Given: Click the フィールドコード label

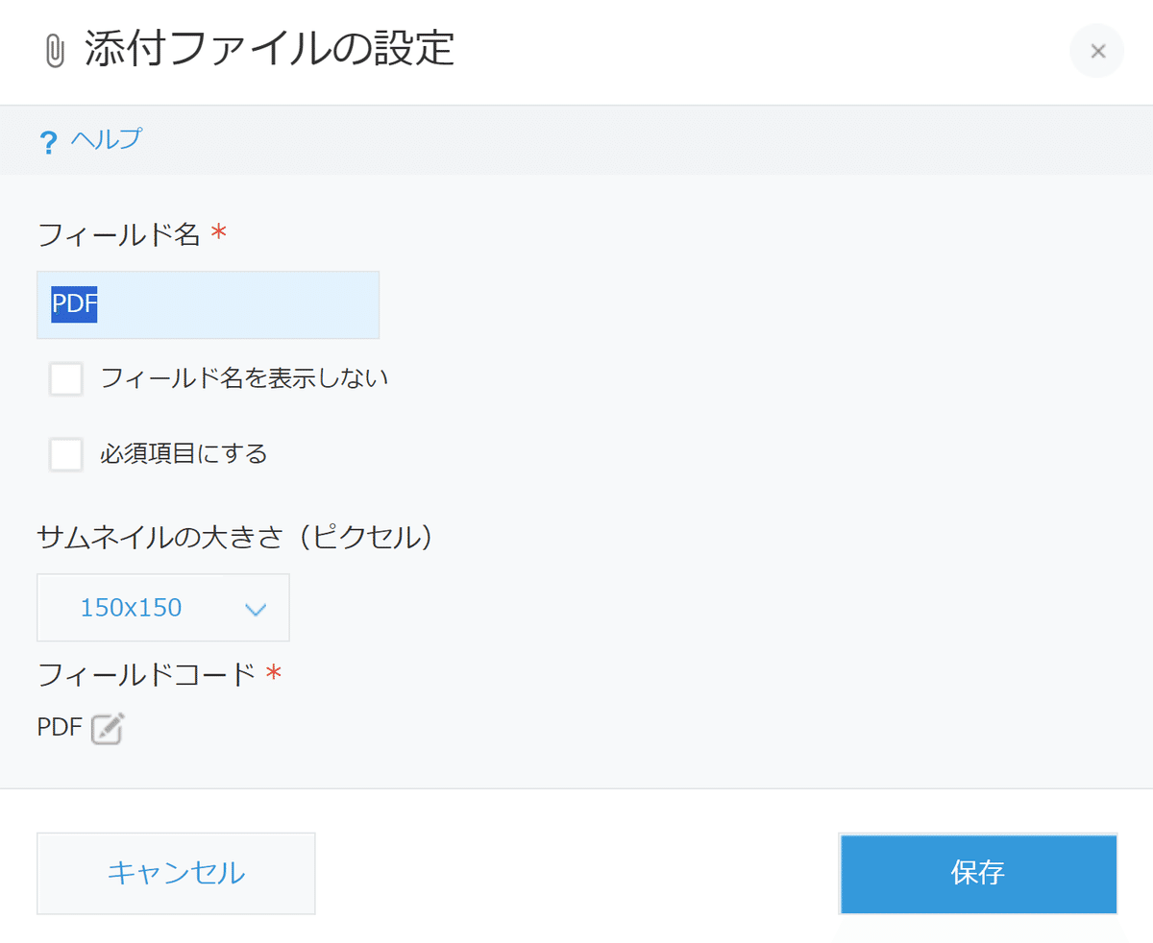Looking at the screenshot, I should (147, 675).
